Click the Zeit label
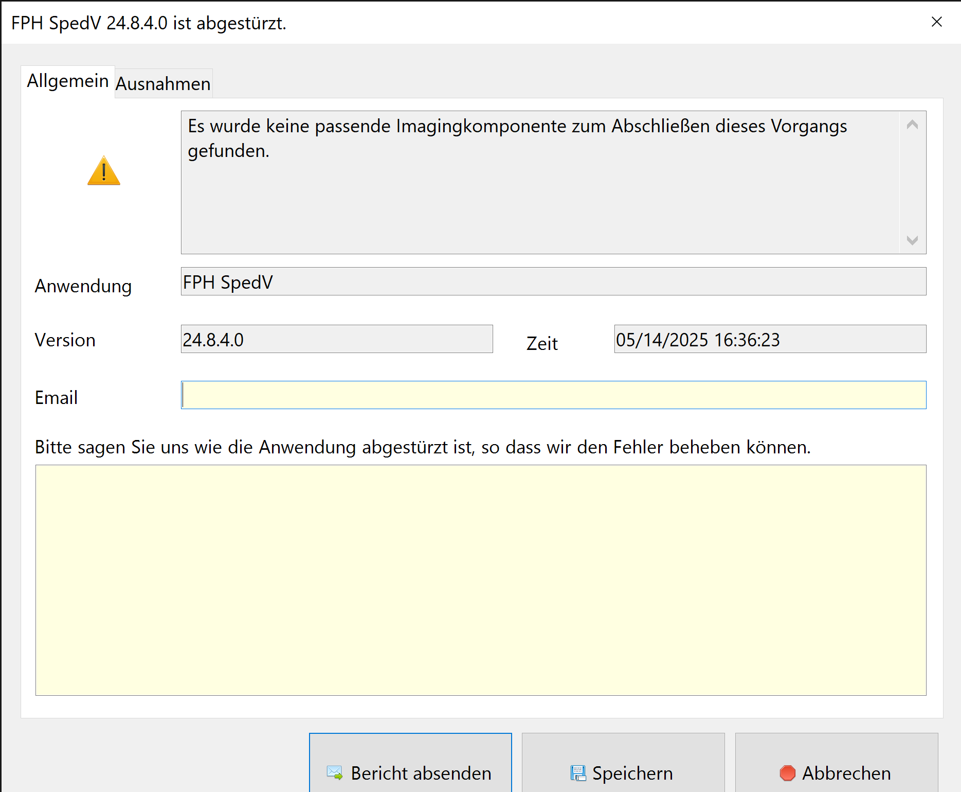 tap(542, 343)
